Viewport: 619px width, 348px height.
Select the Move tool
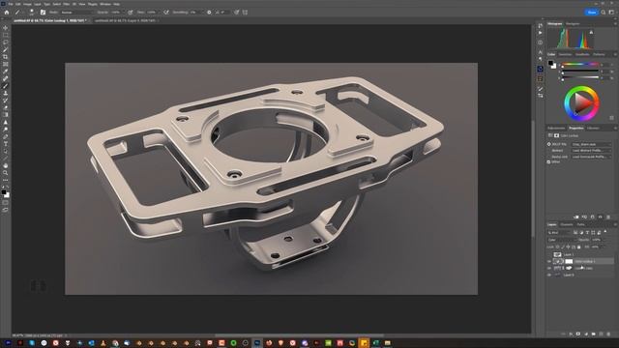[x=5, y=28]
